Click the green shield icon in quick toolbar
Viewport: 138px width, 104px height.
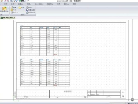(20, 1)
